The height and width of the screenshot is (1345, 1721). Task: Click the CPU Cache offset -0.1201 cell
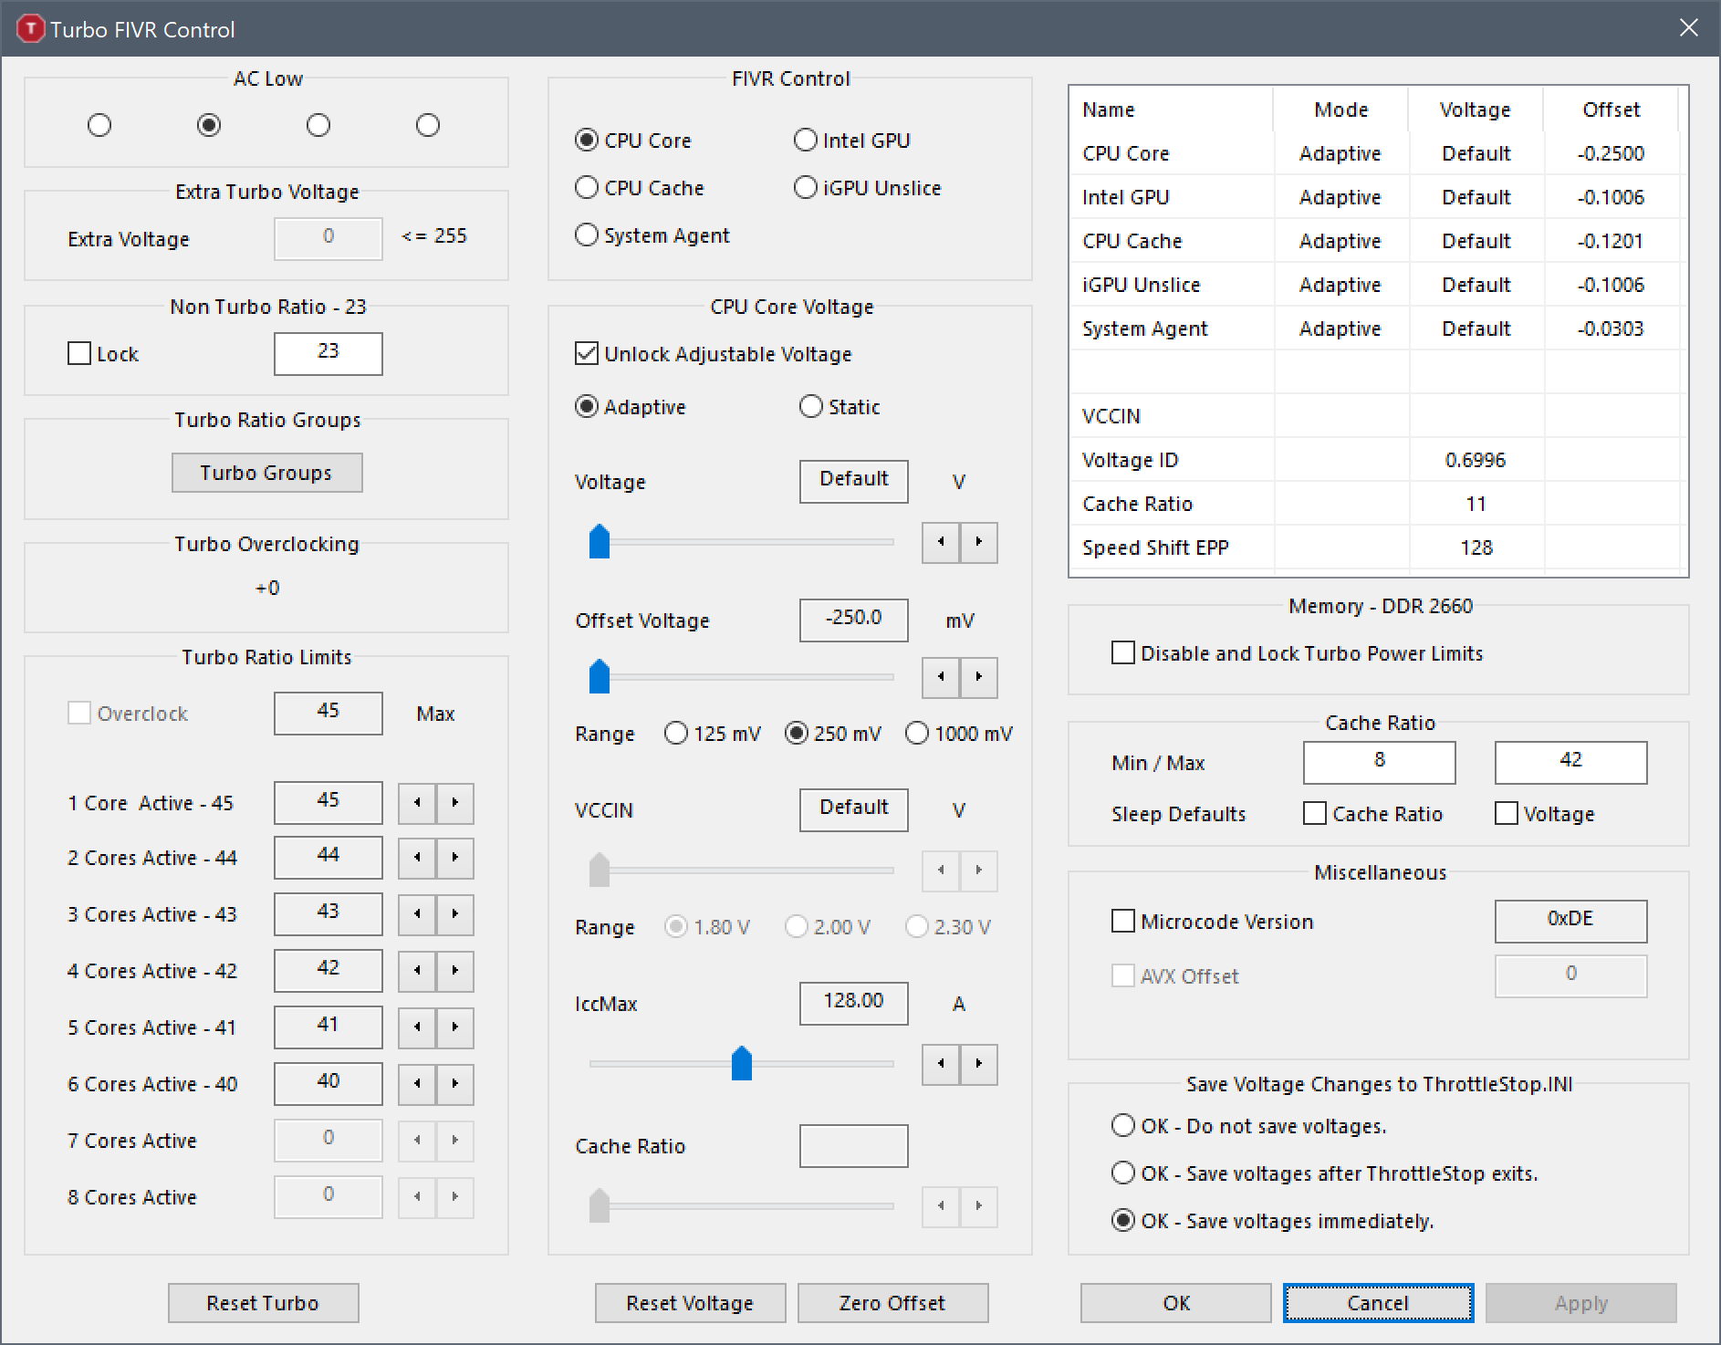pos(1611,241)
